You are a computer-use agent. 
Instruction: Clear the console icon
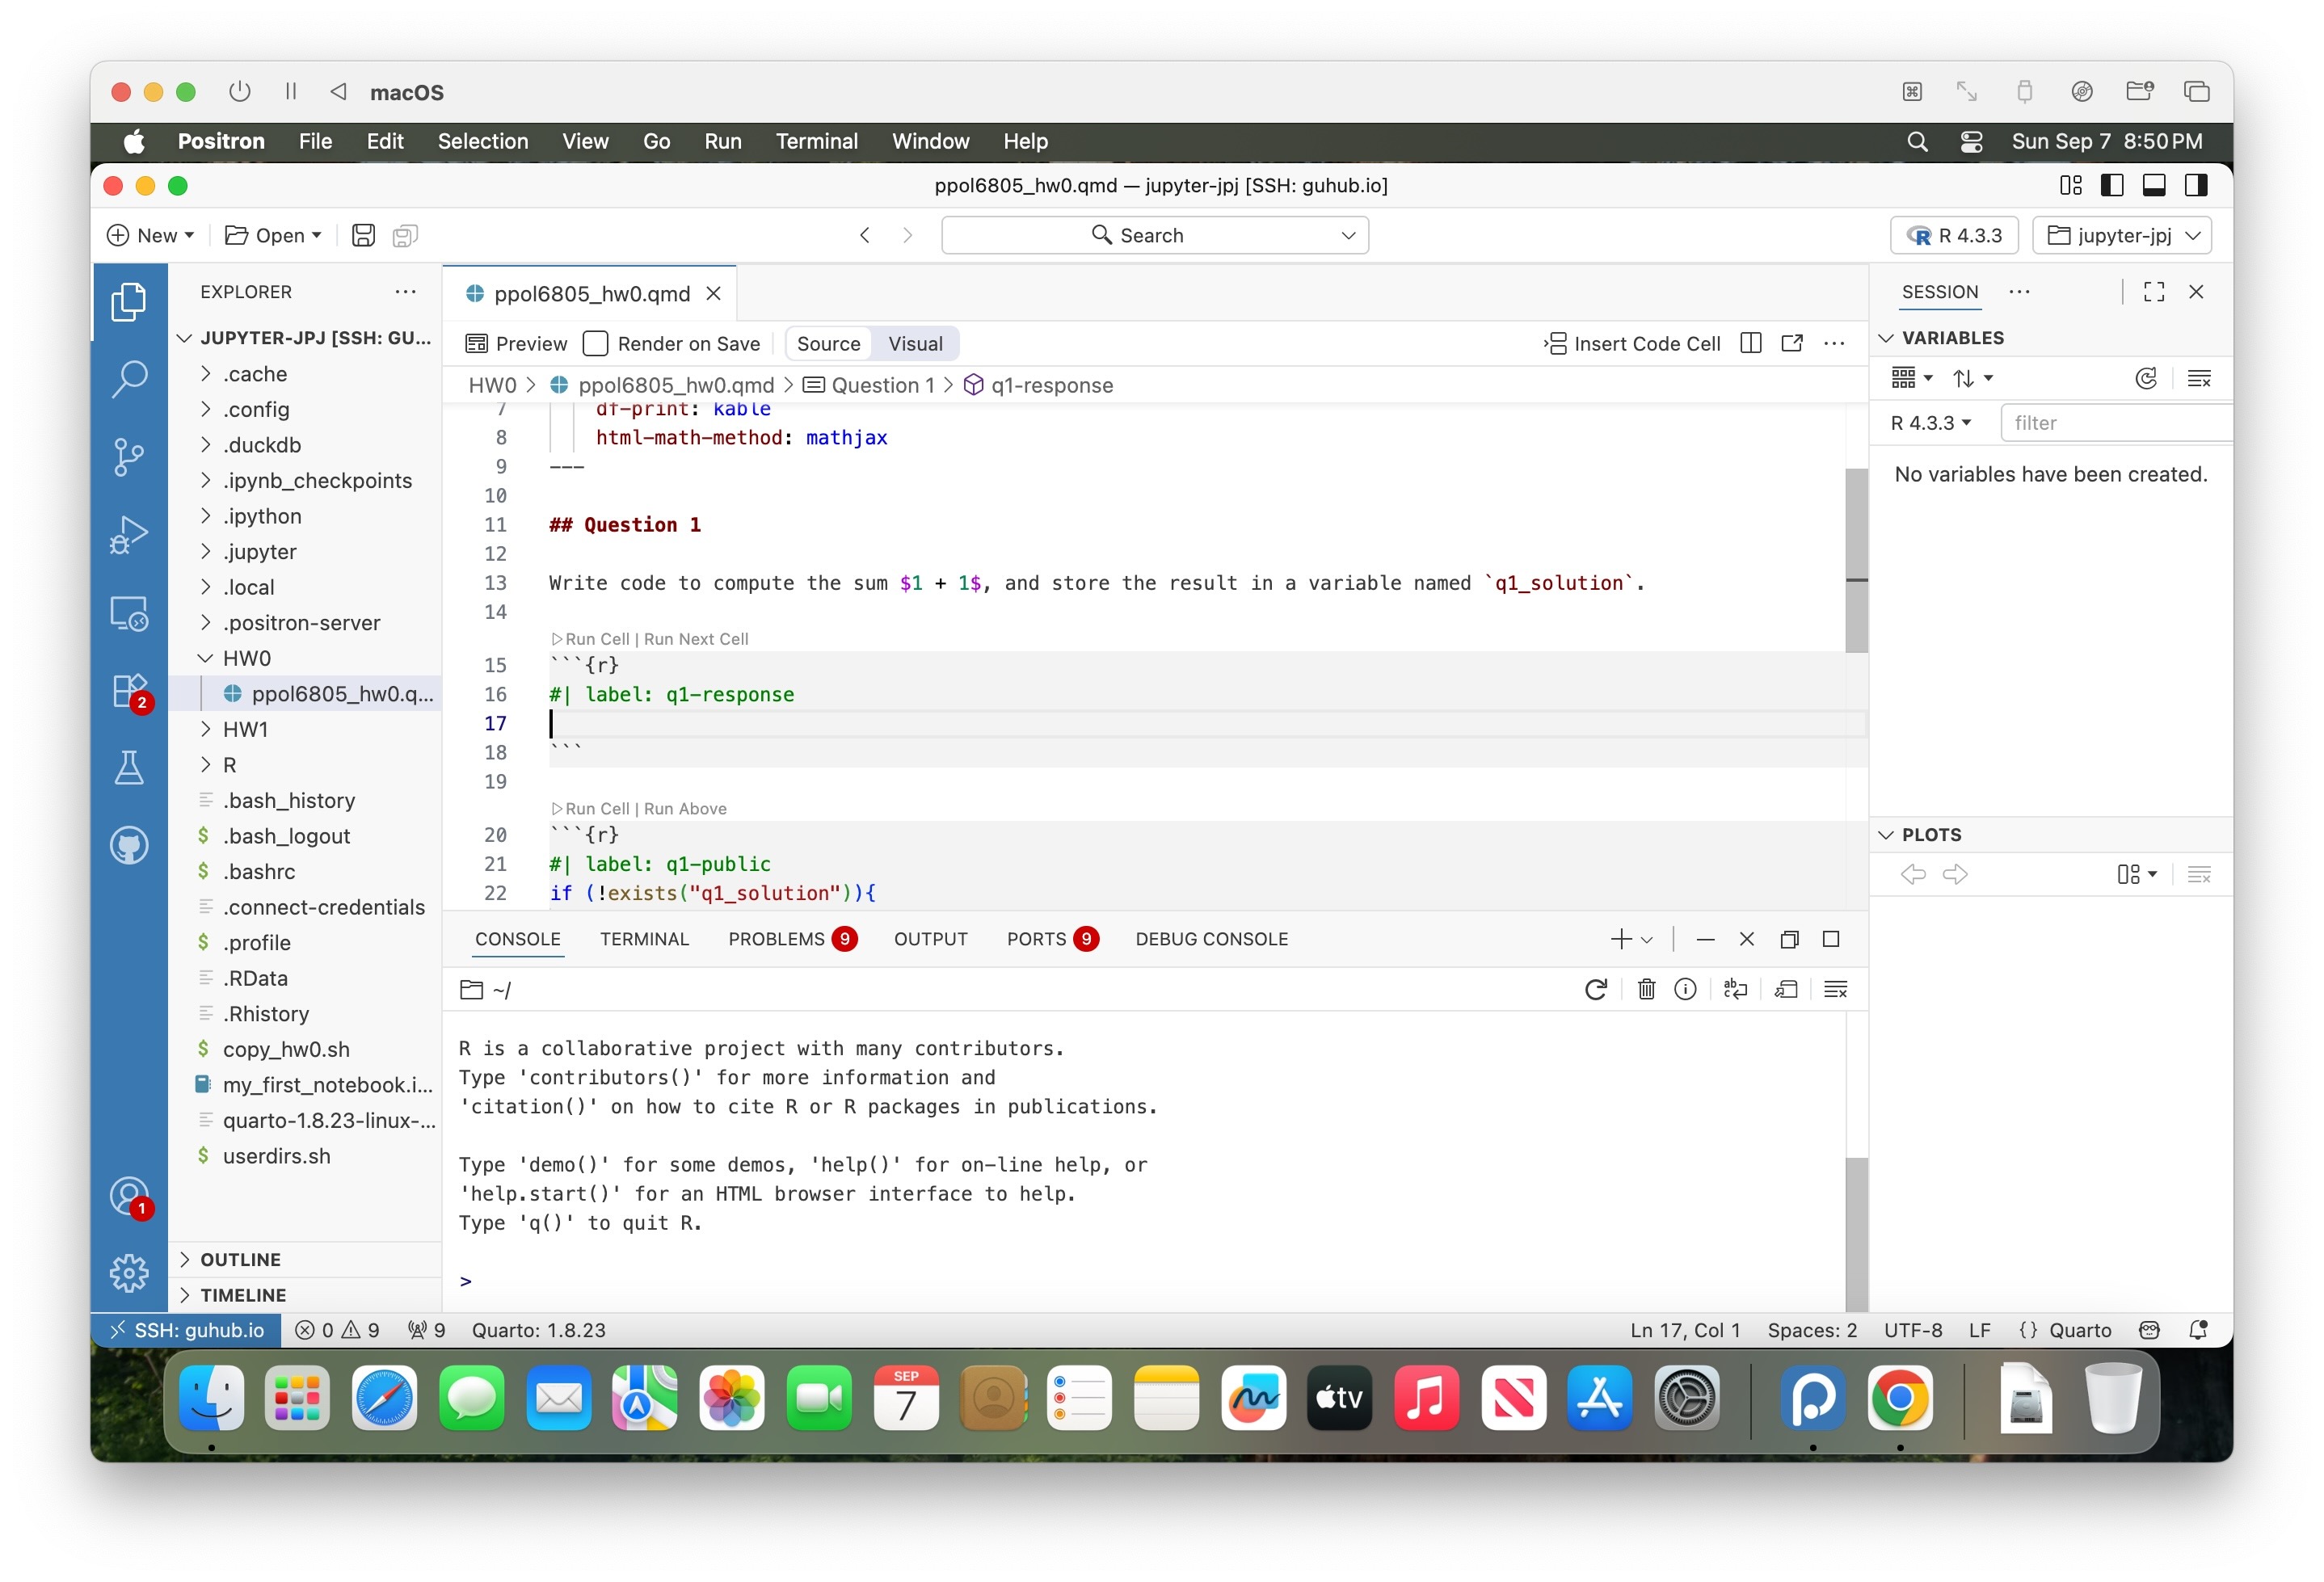[x=1836, y=989]
